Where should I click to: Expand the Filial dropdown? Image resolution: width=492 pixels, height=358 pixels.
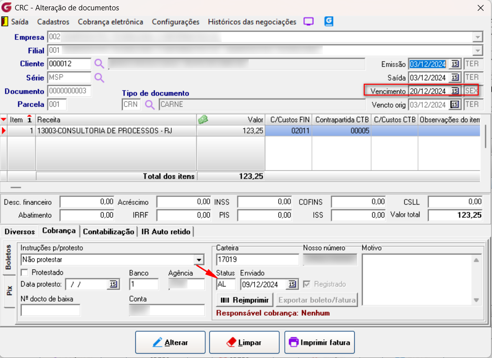[477, 50]
